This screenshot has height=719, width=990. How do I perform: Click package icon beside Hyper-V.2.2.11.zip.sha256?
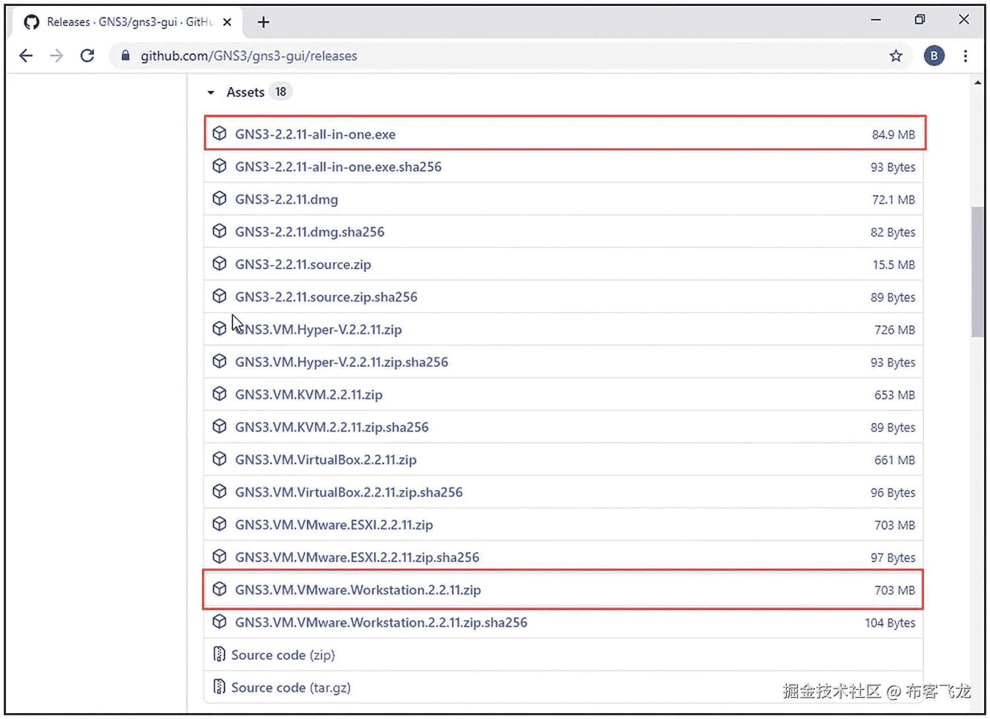(220, 361)
